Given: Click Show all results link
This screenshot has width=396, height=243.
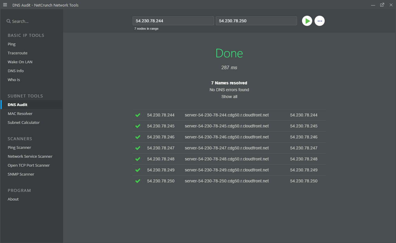Looking at the screenshot, I should [229, 96].
